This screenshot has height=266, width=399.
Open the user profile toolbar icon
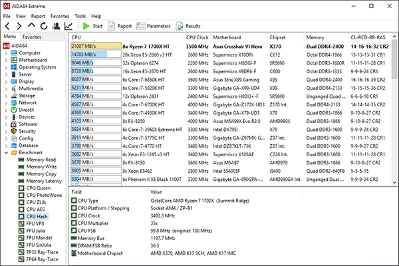(56, 26)
